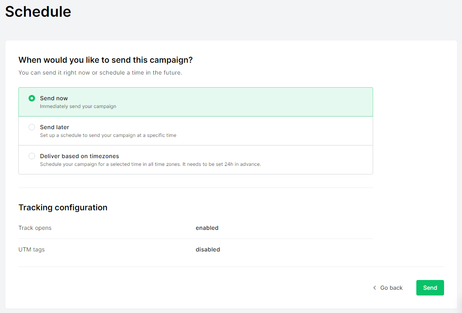Select the "Send now" radio button
Viewport: 462px width, 313px height.
click(x=32, y=98)
